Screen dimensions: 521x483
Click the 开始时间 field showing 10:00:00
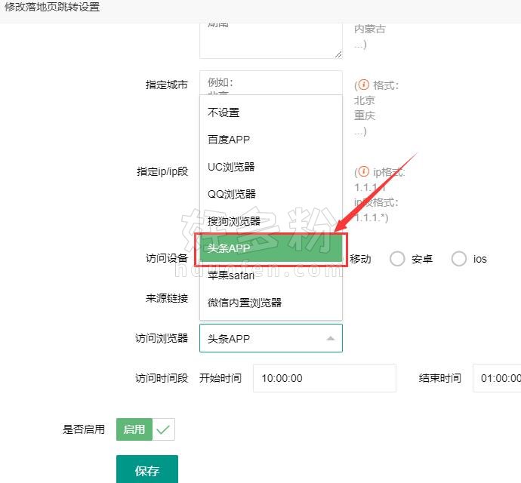tap(324, 378)
